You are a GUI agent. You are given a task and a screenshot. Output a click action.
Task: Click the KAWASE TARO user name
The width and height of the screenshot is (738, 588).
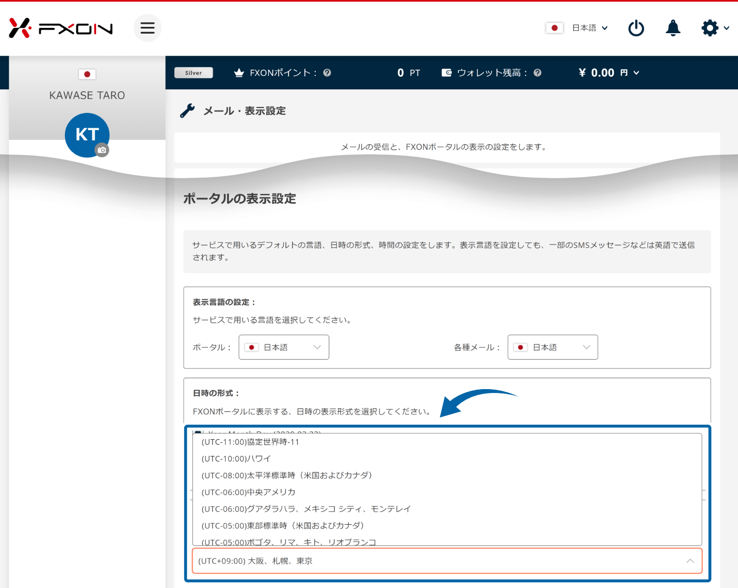click(87, 96)
